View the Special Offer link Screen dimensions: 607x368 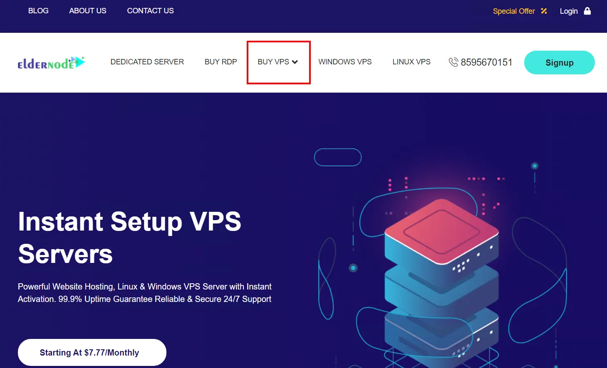point(514,11)
